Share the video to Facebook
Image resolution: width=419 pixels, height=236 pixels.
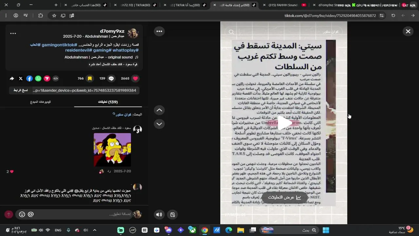pyautogui.click(x=29, y=78)
